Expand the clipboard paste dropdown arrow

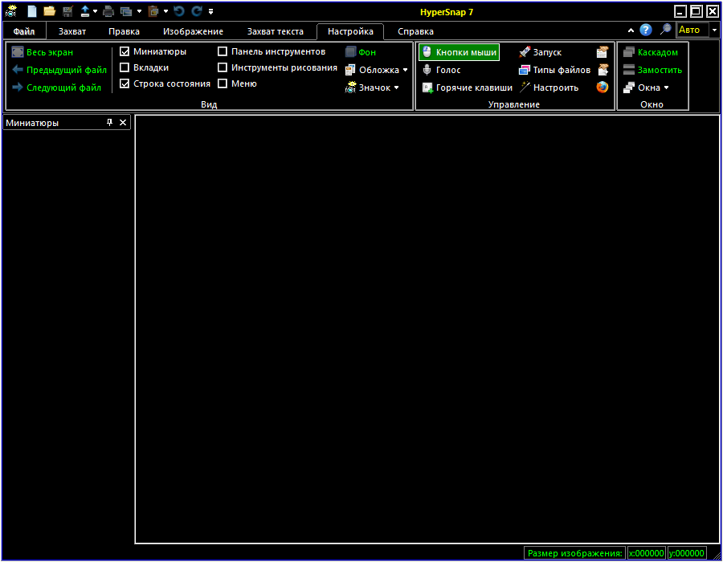(165, 11)
